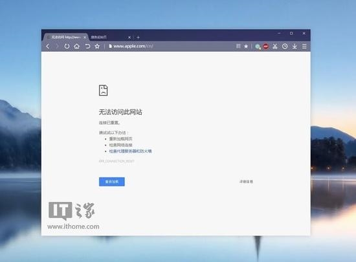Open the hamburger main menu
The image size is (356, 262).
pyautogui.click(x=304, y=47)
